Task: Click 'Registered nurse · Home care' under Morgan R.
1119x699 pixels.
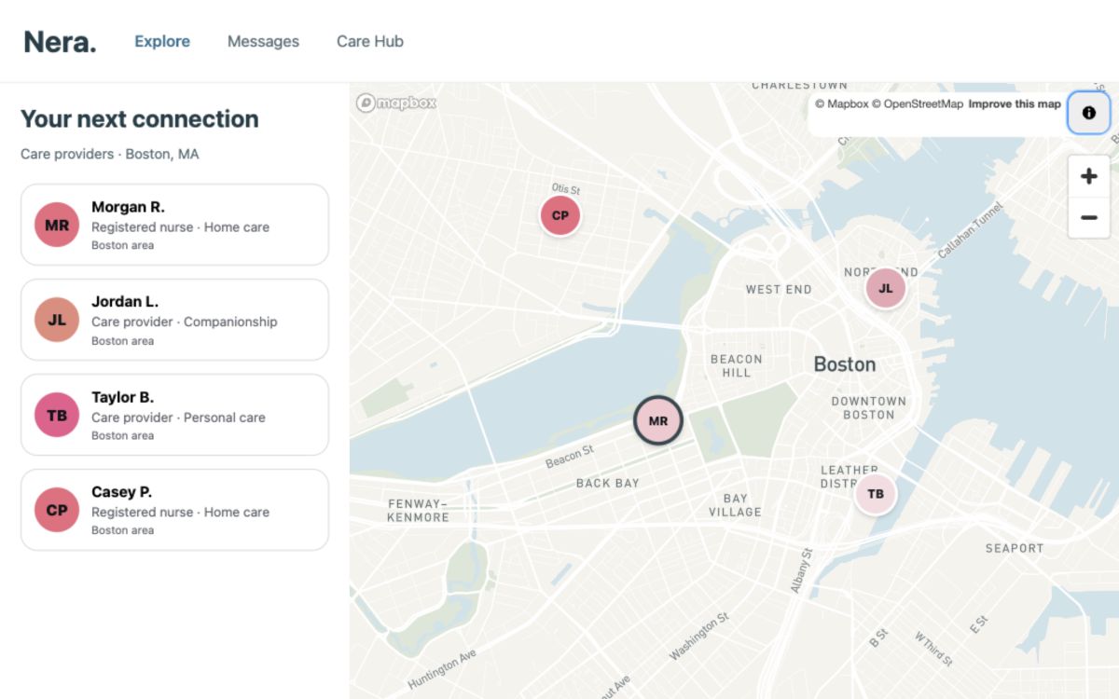Action: (180, 226)
